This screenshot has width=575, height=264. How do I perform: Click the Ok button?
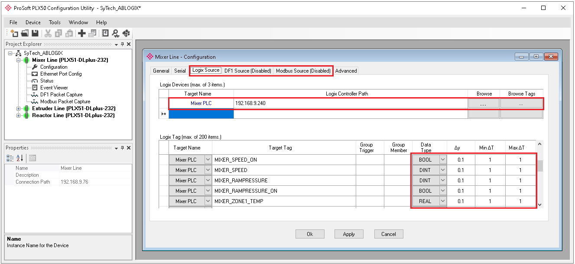(x=310, y=234)
